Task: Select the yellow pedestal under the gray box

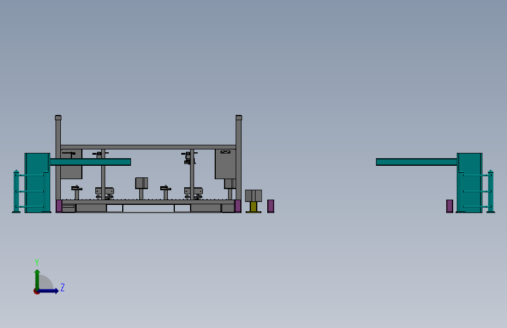Action: (x=254, y=207)
